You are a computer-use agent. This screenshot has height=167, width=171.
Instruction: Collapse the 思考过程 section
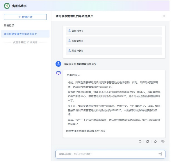(73, 75)
